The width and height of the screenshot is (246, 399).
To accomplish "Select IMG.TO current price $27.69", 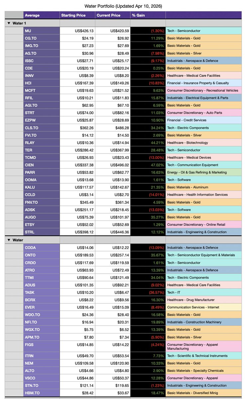I will (113, 46).
